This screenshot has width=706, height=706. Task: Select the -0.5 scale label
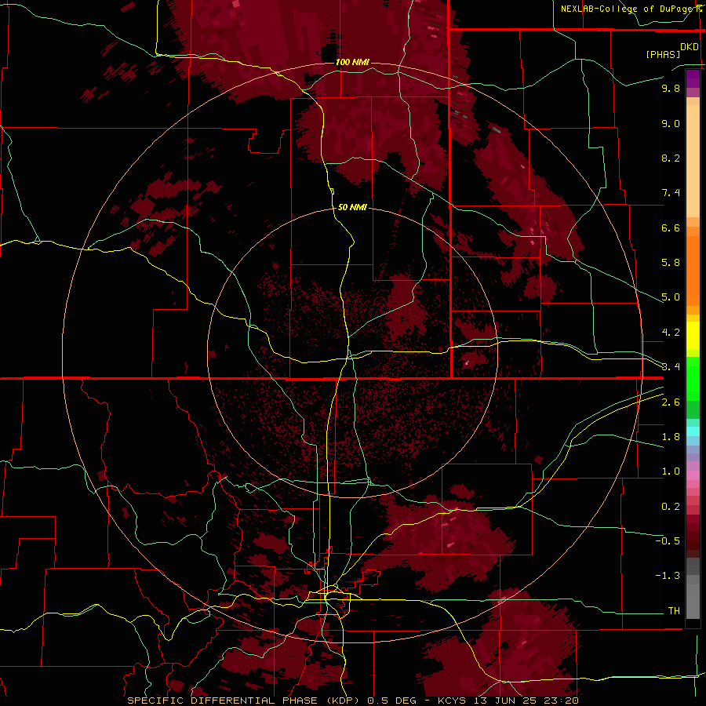click(x=668, y=540)
